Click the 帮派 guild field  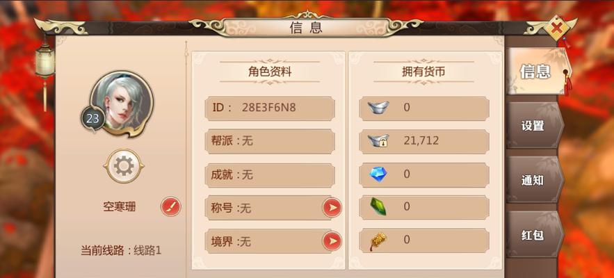pyautogui.click(x=270, y=141)
